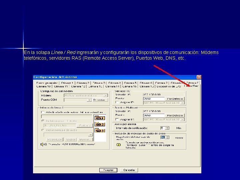
Task: Enable Asignar IP under Servidor Multicast
Action: click(x=117, y=119)
